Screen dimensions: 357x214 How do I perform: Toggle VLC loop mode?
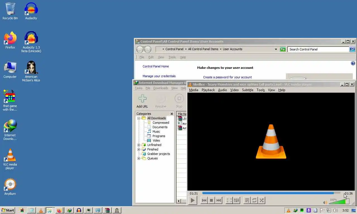tap(254, 200)
